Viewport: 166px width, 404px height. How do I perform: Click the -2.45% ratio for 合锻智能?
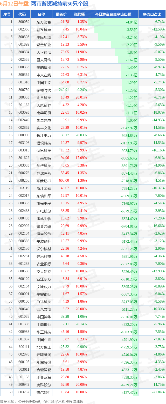pyautogui.click(x=159, y=370)
